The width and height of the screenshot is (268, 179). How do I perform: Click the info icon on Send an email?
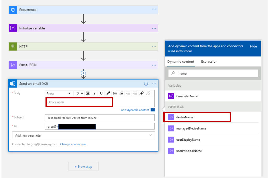(146, 84)
